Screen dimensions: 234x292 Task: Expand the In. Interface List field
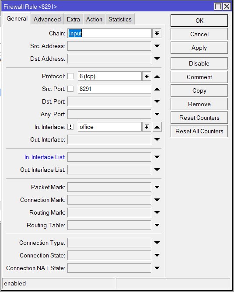(x=157, y=157)
